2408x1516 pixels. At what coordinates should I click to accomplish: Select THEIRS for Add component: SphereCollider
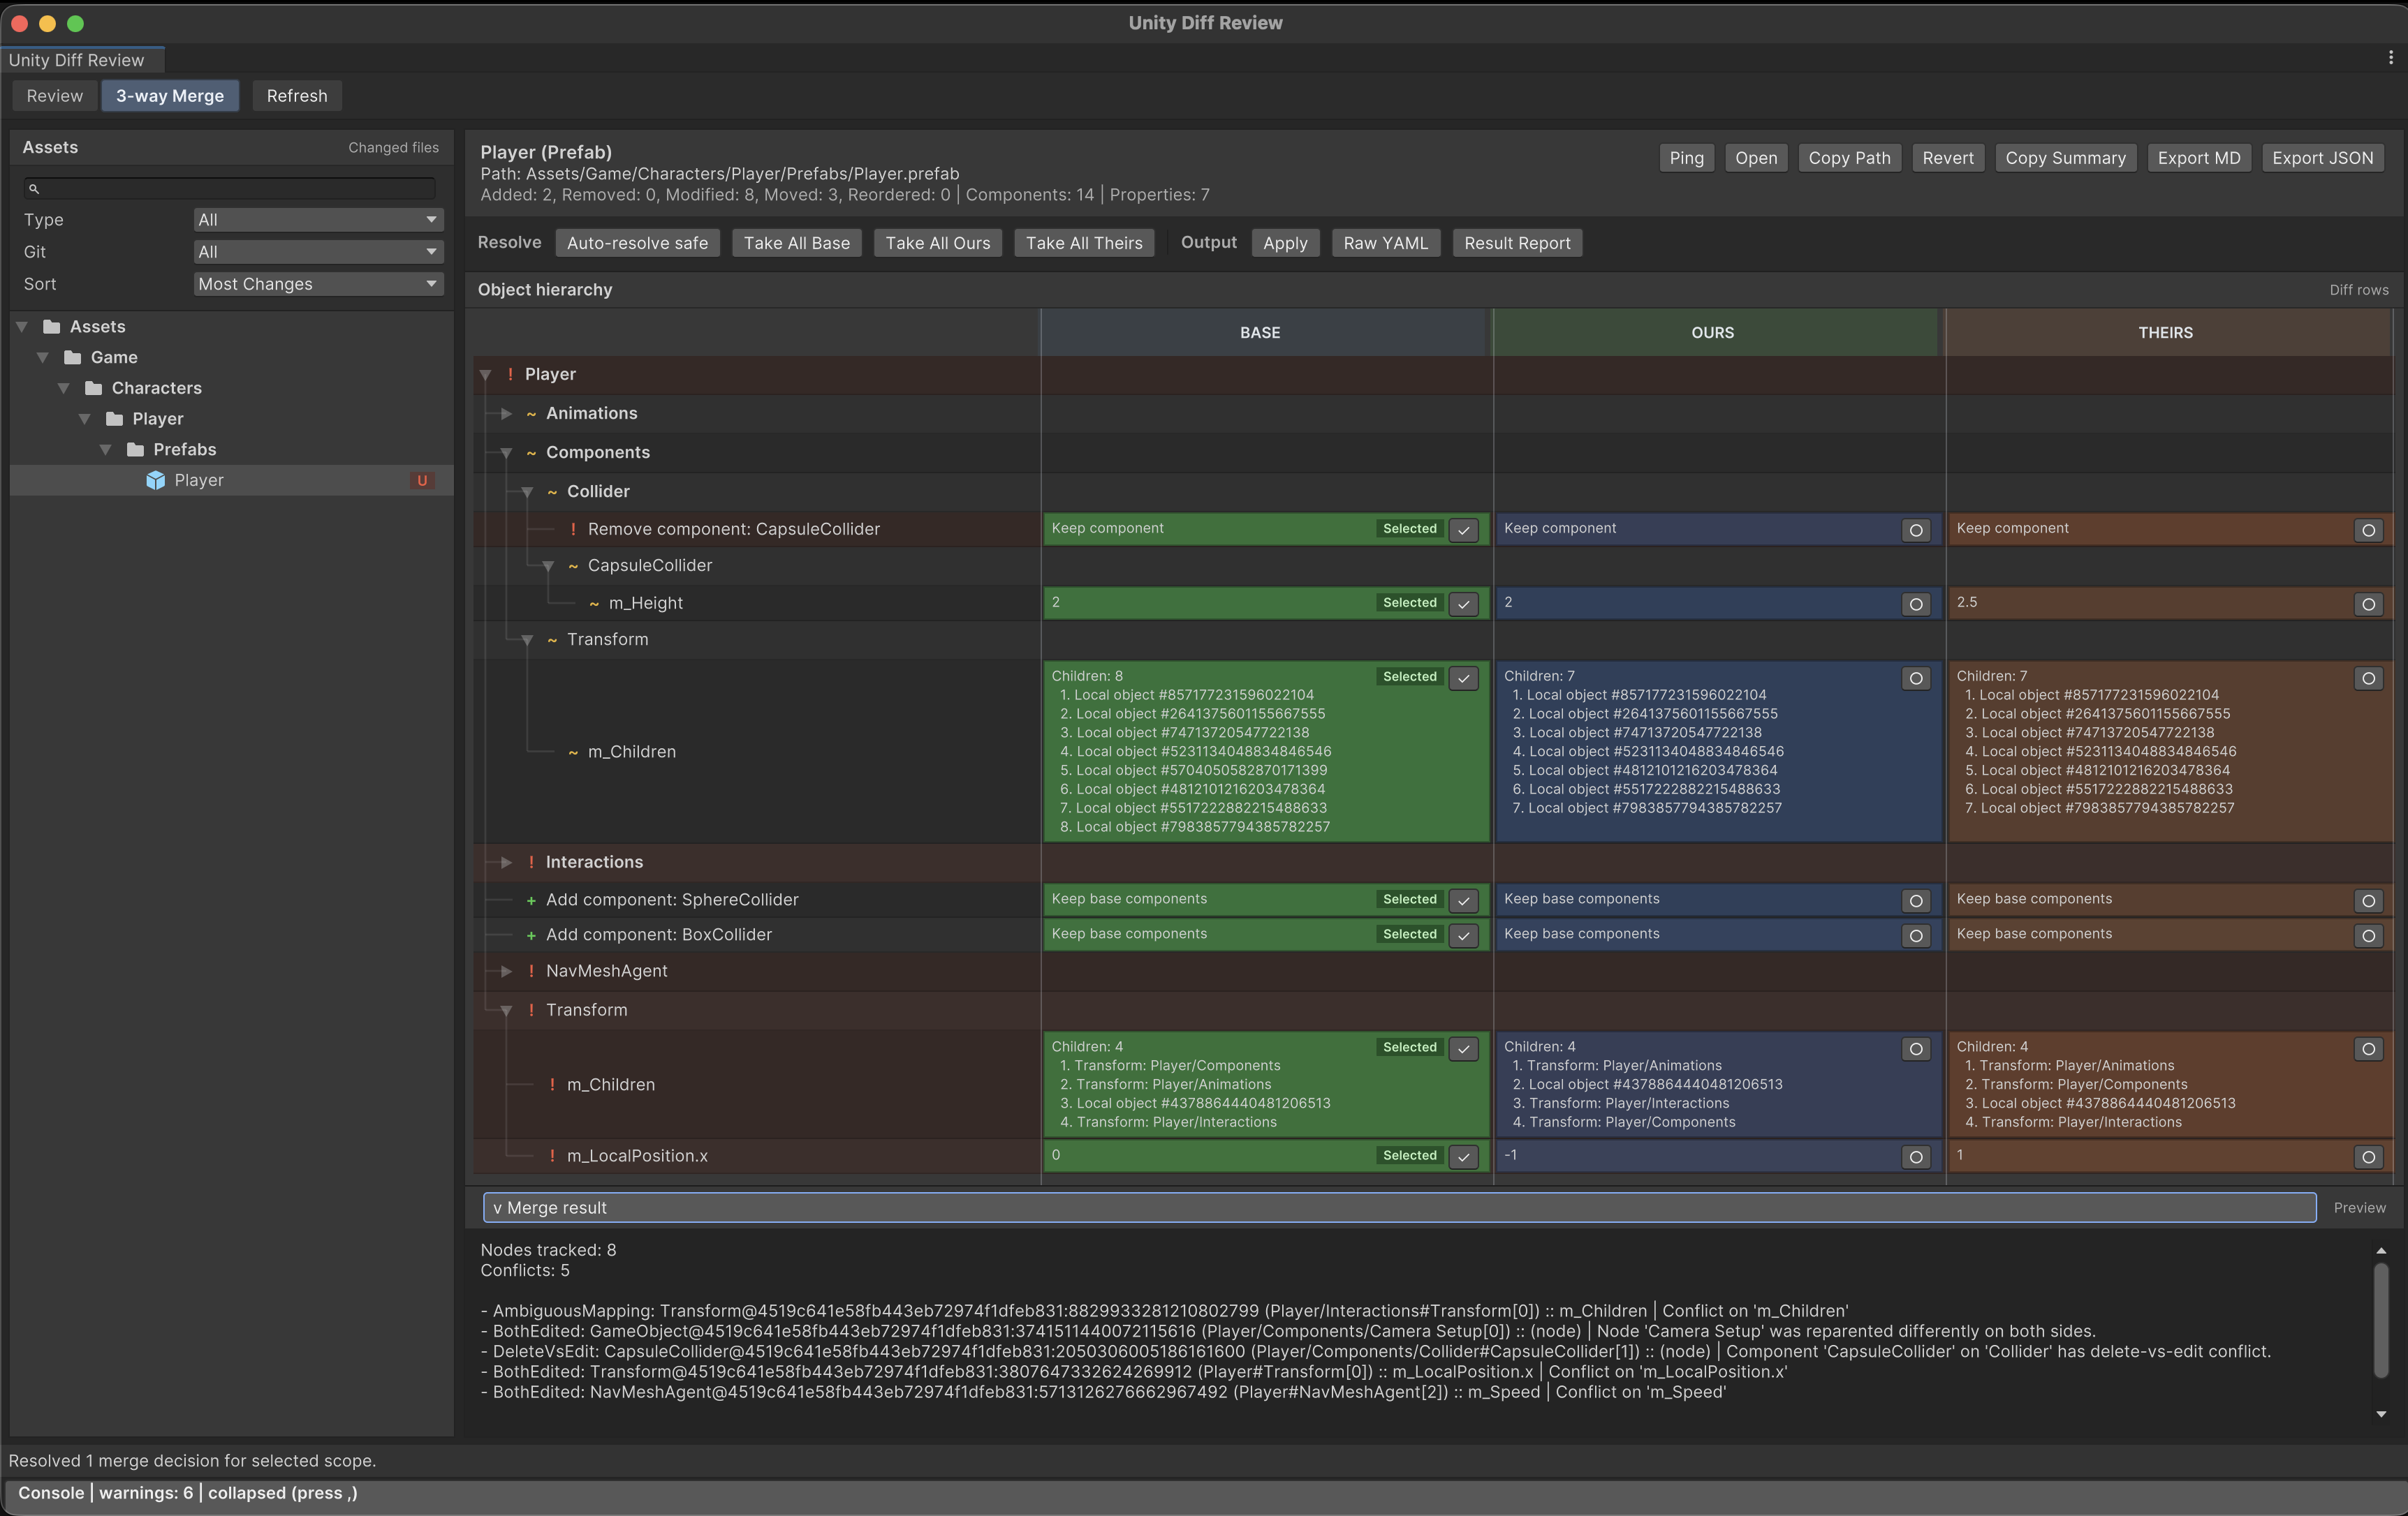(2368, 901)
